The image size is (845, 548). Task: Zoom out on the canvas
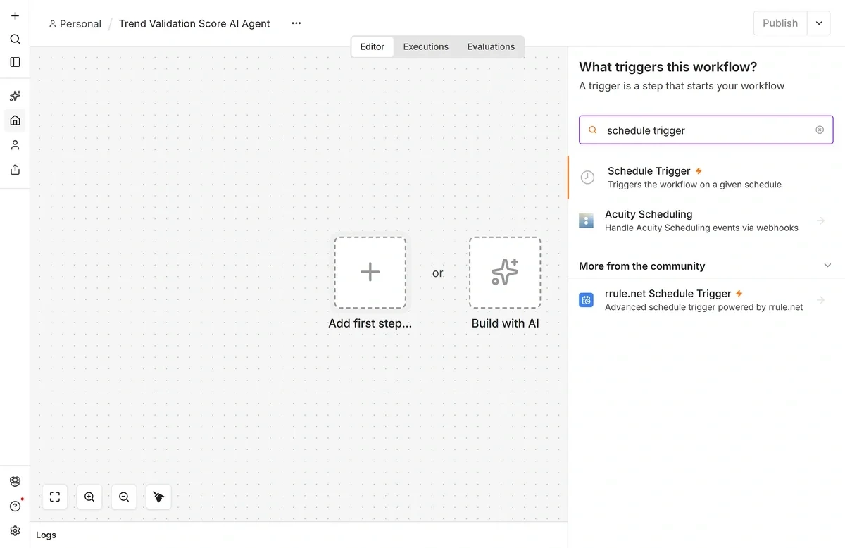[x=124, y=497]
